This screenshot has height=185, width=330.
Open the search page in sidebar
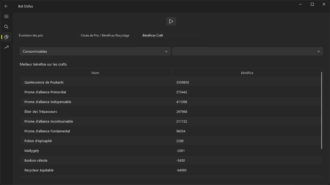point(6,27)
